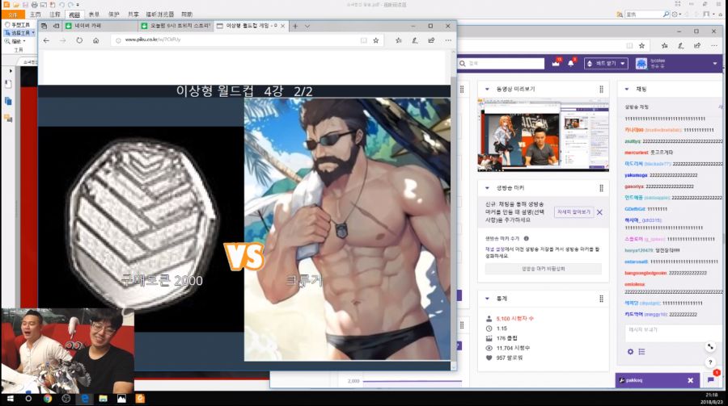Show the tabs you've set aside

point(44,26)
